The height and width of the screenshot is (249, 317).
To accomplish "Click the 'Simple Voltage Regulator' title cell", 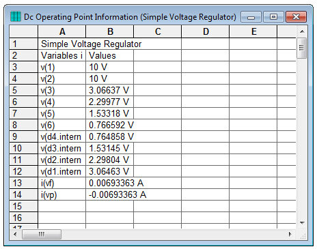I will point(109,44).
